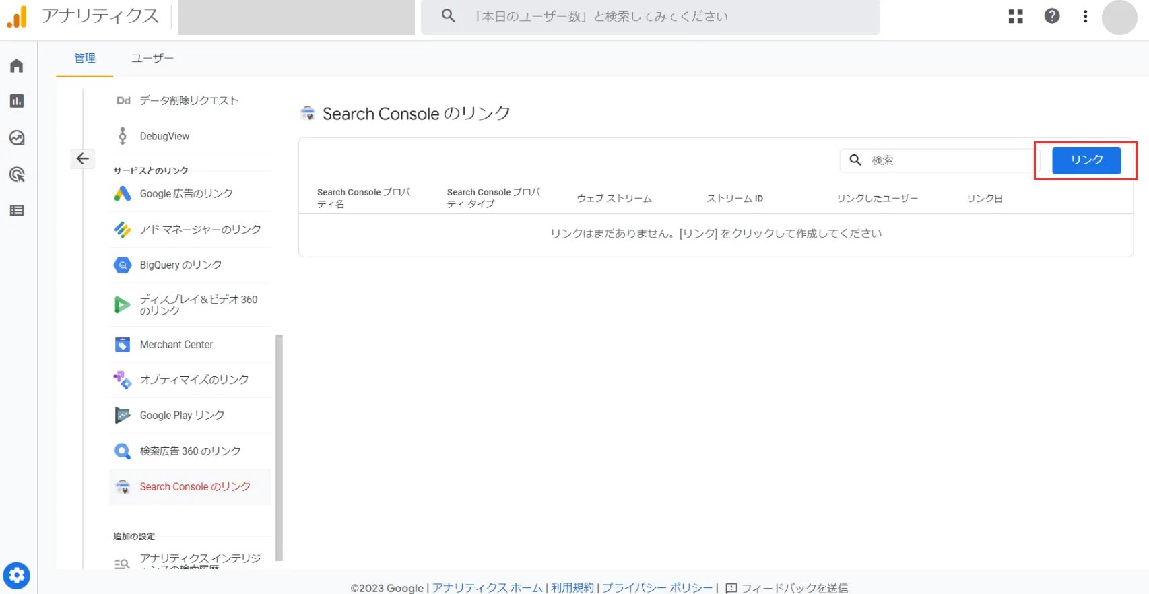Open データ削除リクエスト
The width and height of the screenshot is (1149, 594).
(191, 100)
